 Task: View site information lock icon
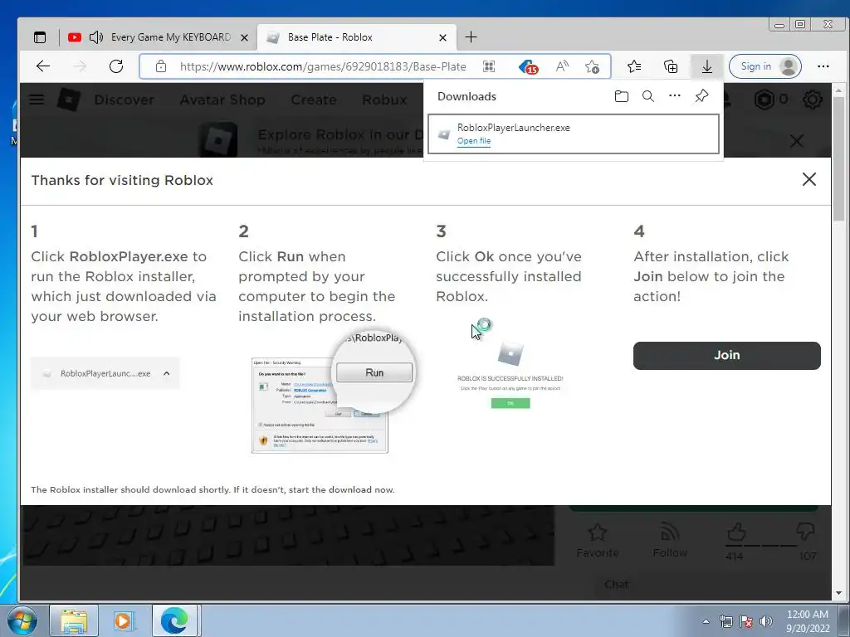161,66
